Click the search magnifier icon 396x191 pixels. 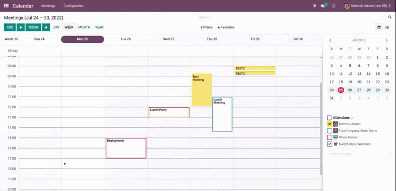point(390,17)
